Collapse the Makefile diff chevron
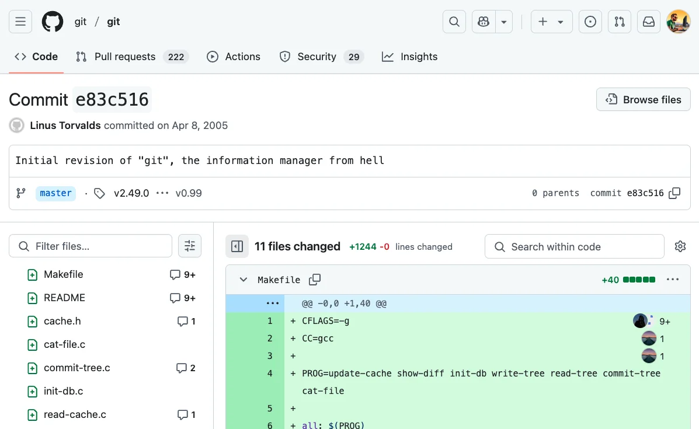The height and width of the screenshot is (429, 699). [244, 280]
